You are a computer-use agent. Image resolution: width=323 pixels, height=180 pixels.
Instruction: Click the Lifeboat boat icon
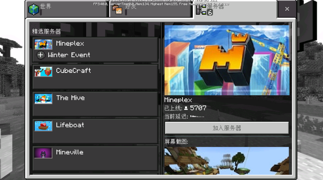pos(43,126)
